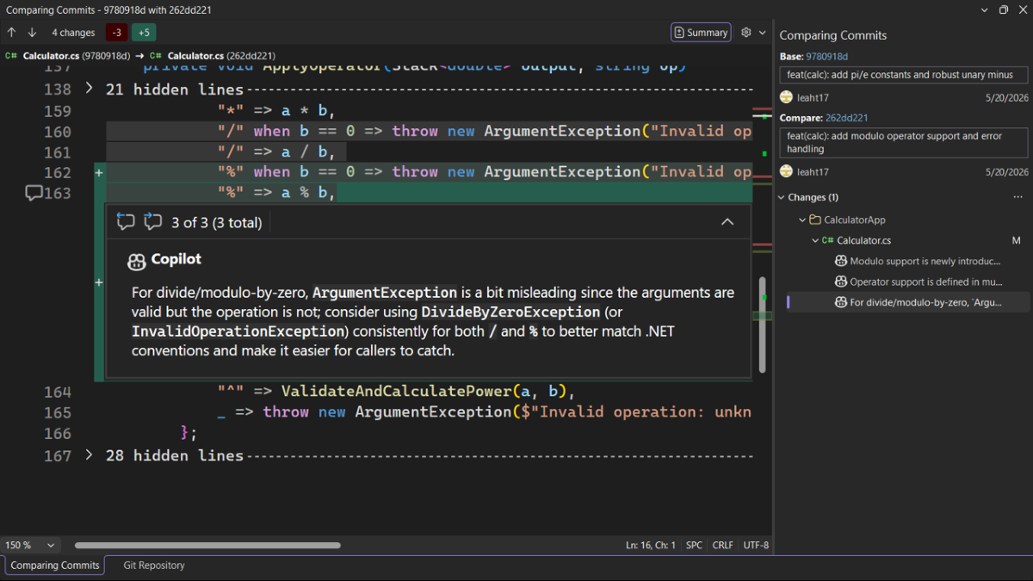The width and height of the screenshot is (1033, 581).
Task: Click code line 164 ValidateAndCalculatePower
Action: [x=396, y=392]
